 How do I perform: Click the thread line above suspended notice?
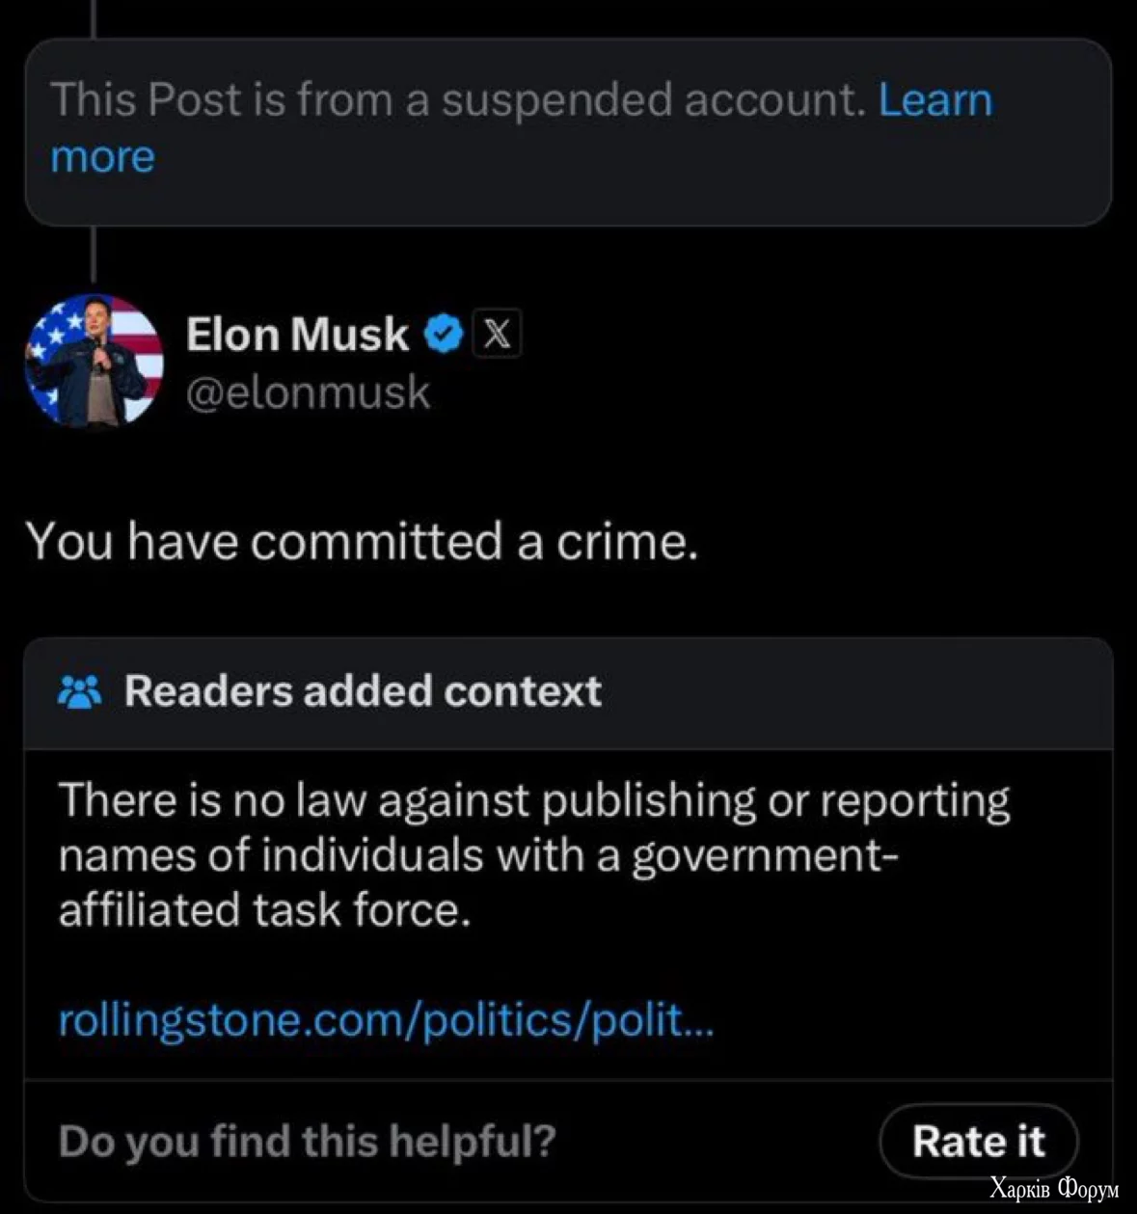click(93, 17)
